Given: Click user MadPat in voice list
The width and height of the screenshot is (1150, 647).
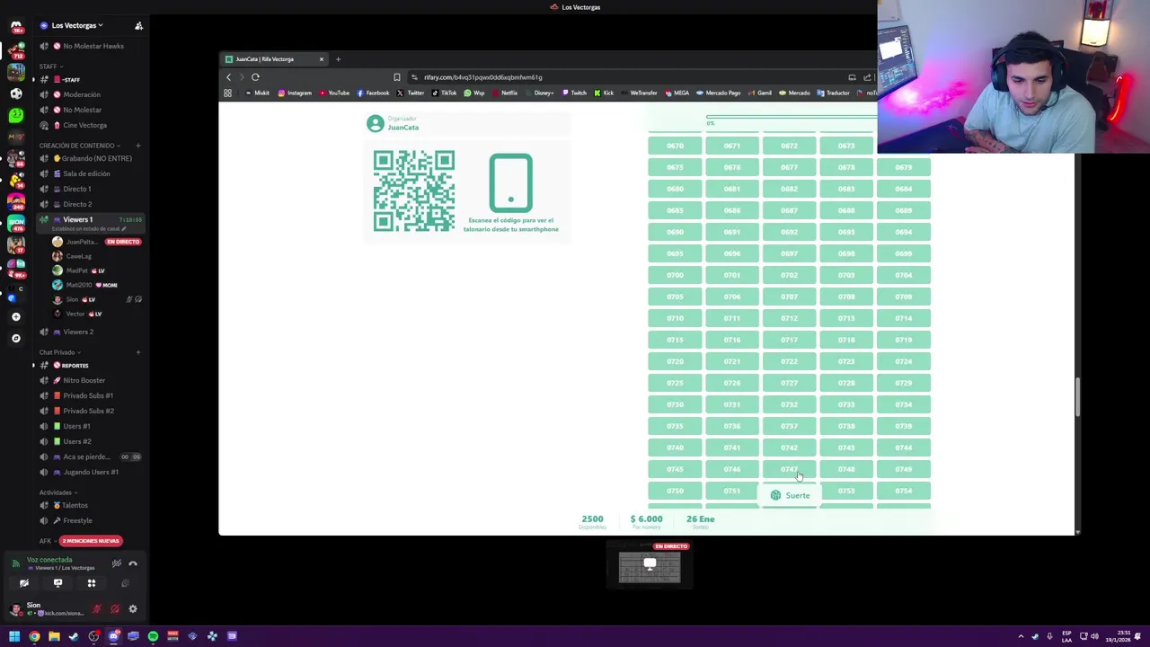Looking at the screenshot, I should [x=95, y=270].
